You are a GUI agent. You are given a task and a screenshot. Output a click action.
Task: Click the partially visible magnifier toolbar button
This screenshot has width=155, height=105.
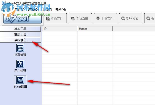pyautogui.click(x=150, y=18)
